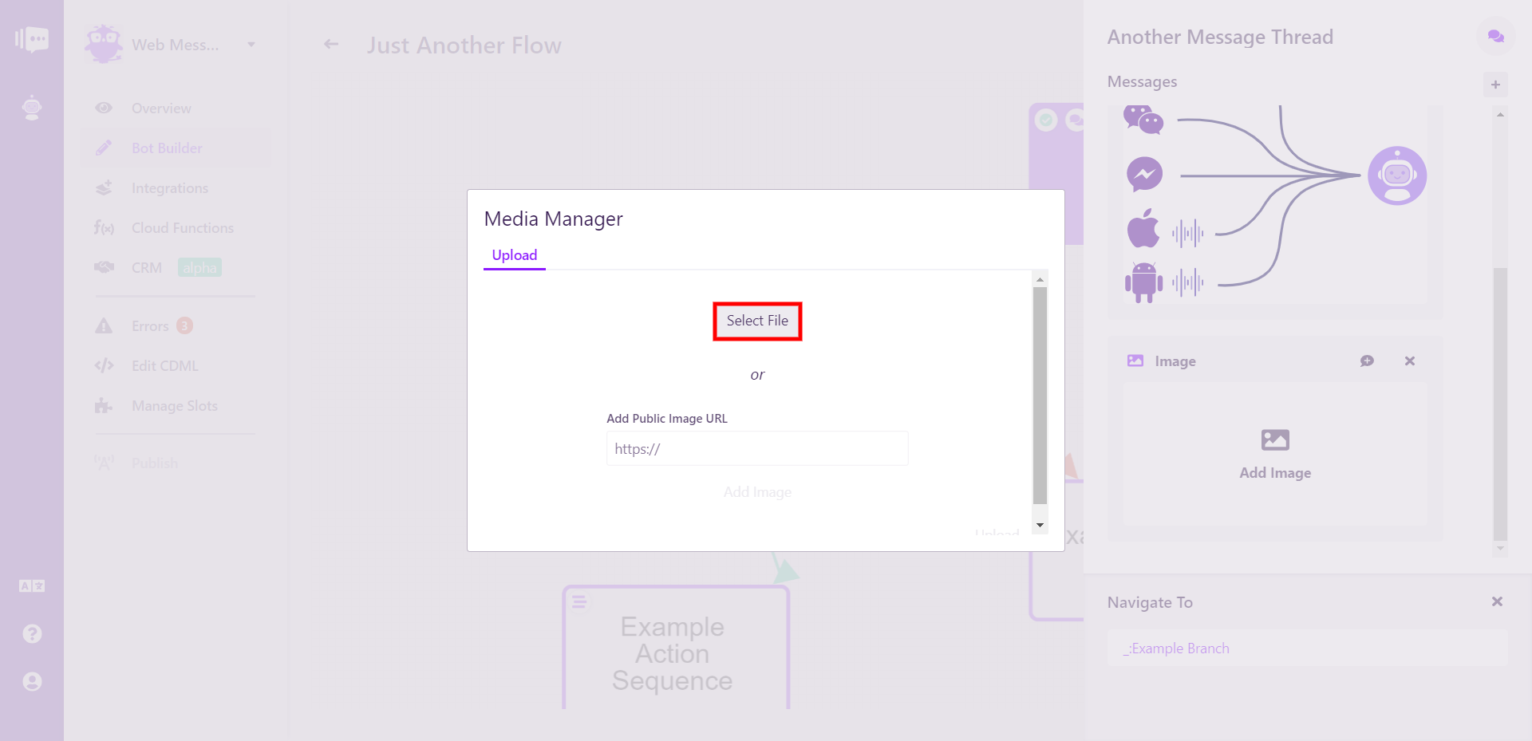Click Another Message Thread title
The image size is (1532, 741).
click(1220, 37)
